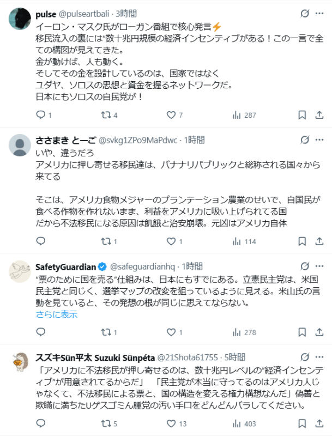Viewport: 332px width, 436px height.
Task: Like ささまき とーご's tweet
Action: point(171,241)
